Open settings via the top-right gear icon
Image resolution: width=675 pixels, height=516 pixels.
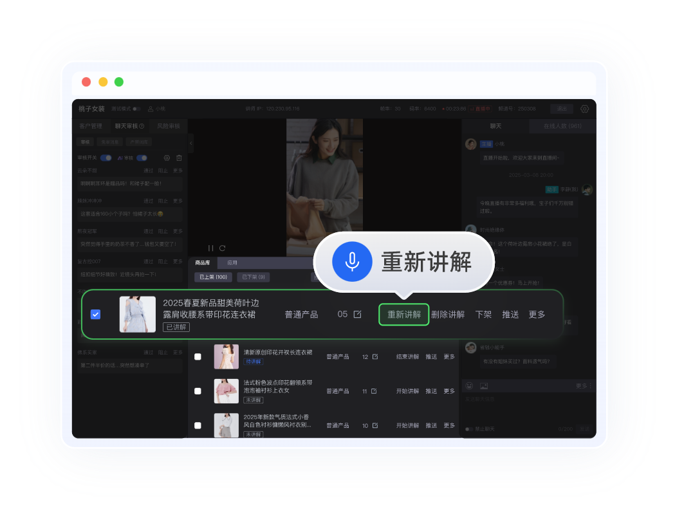pos(584,109)
